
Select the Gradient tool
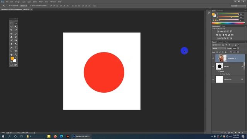[15, 41]
